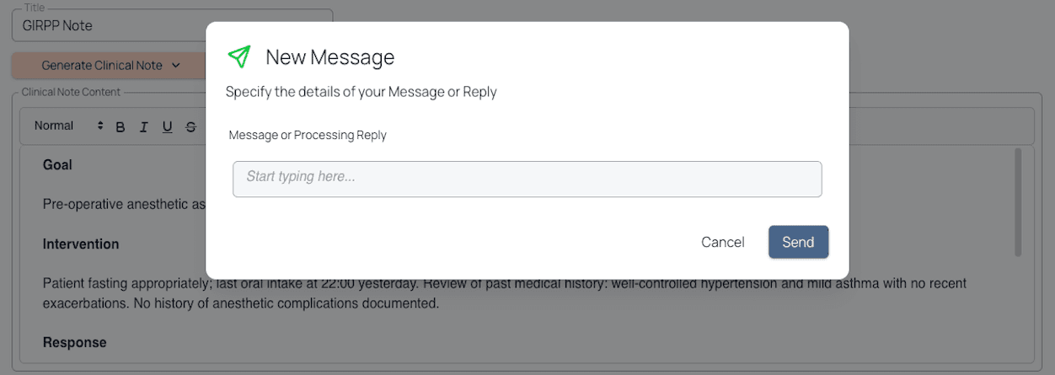This screenshot has width=1055, height=375.
Task: Expand the Generate Clinical Note dropdown
Action: tap(110, 65)
